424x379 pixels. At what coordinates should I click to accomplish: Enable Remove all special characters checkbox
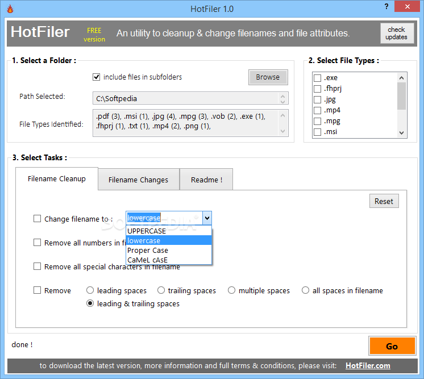[x=37, y=266]
